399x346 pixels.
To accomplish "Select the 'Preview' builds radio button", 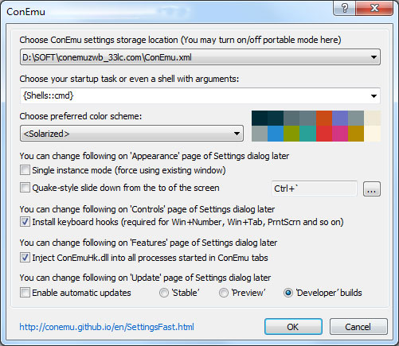I will pyautogui.click(x=224, y=293).
